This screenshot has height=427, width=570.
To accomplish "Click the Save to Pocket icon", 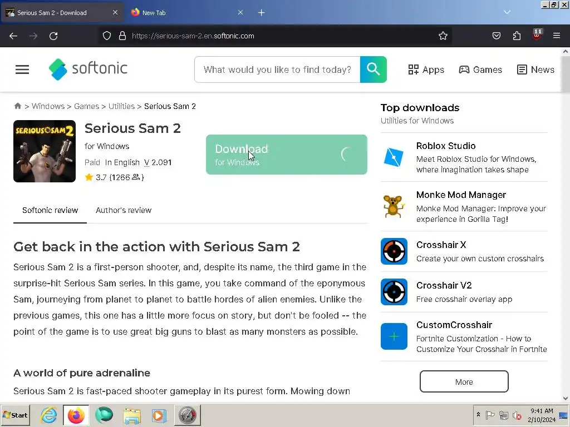I will pos(496,36).
